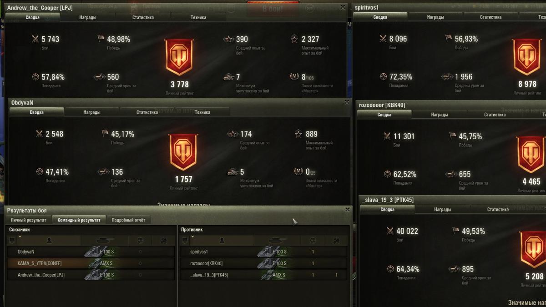Sort allies by player name column icon

[x=49, y=240]
